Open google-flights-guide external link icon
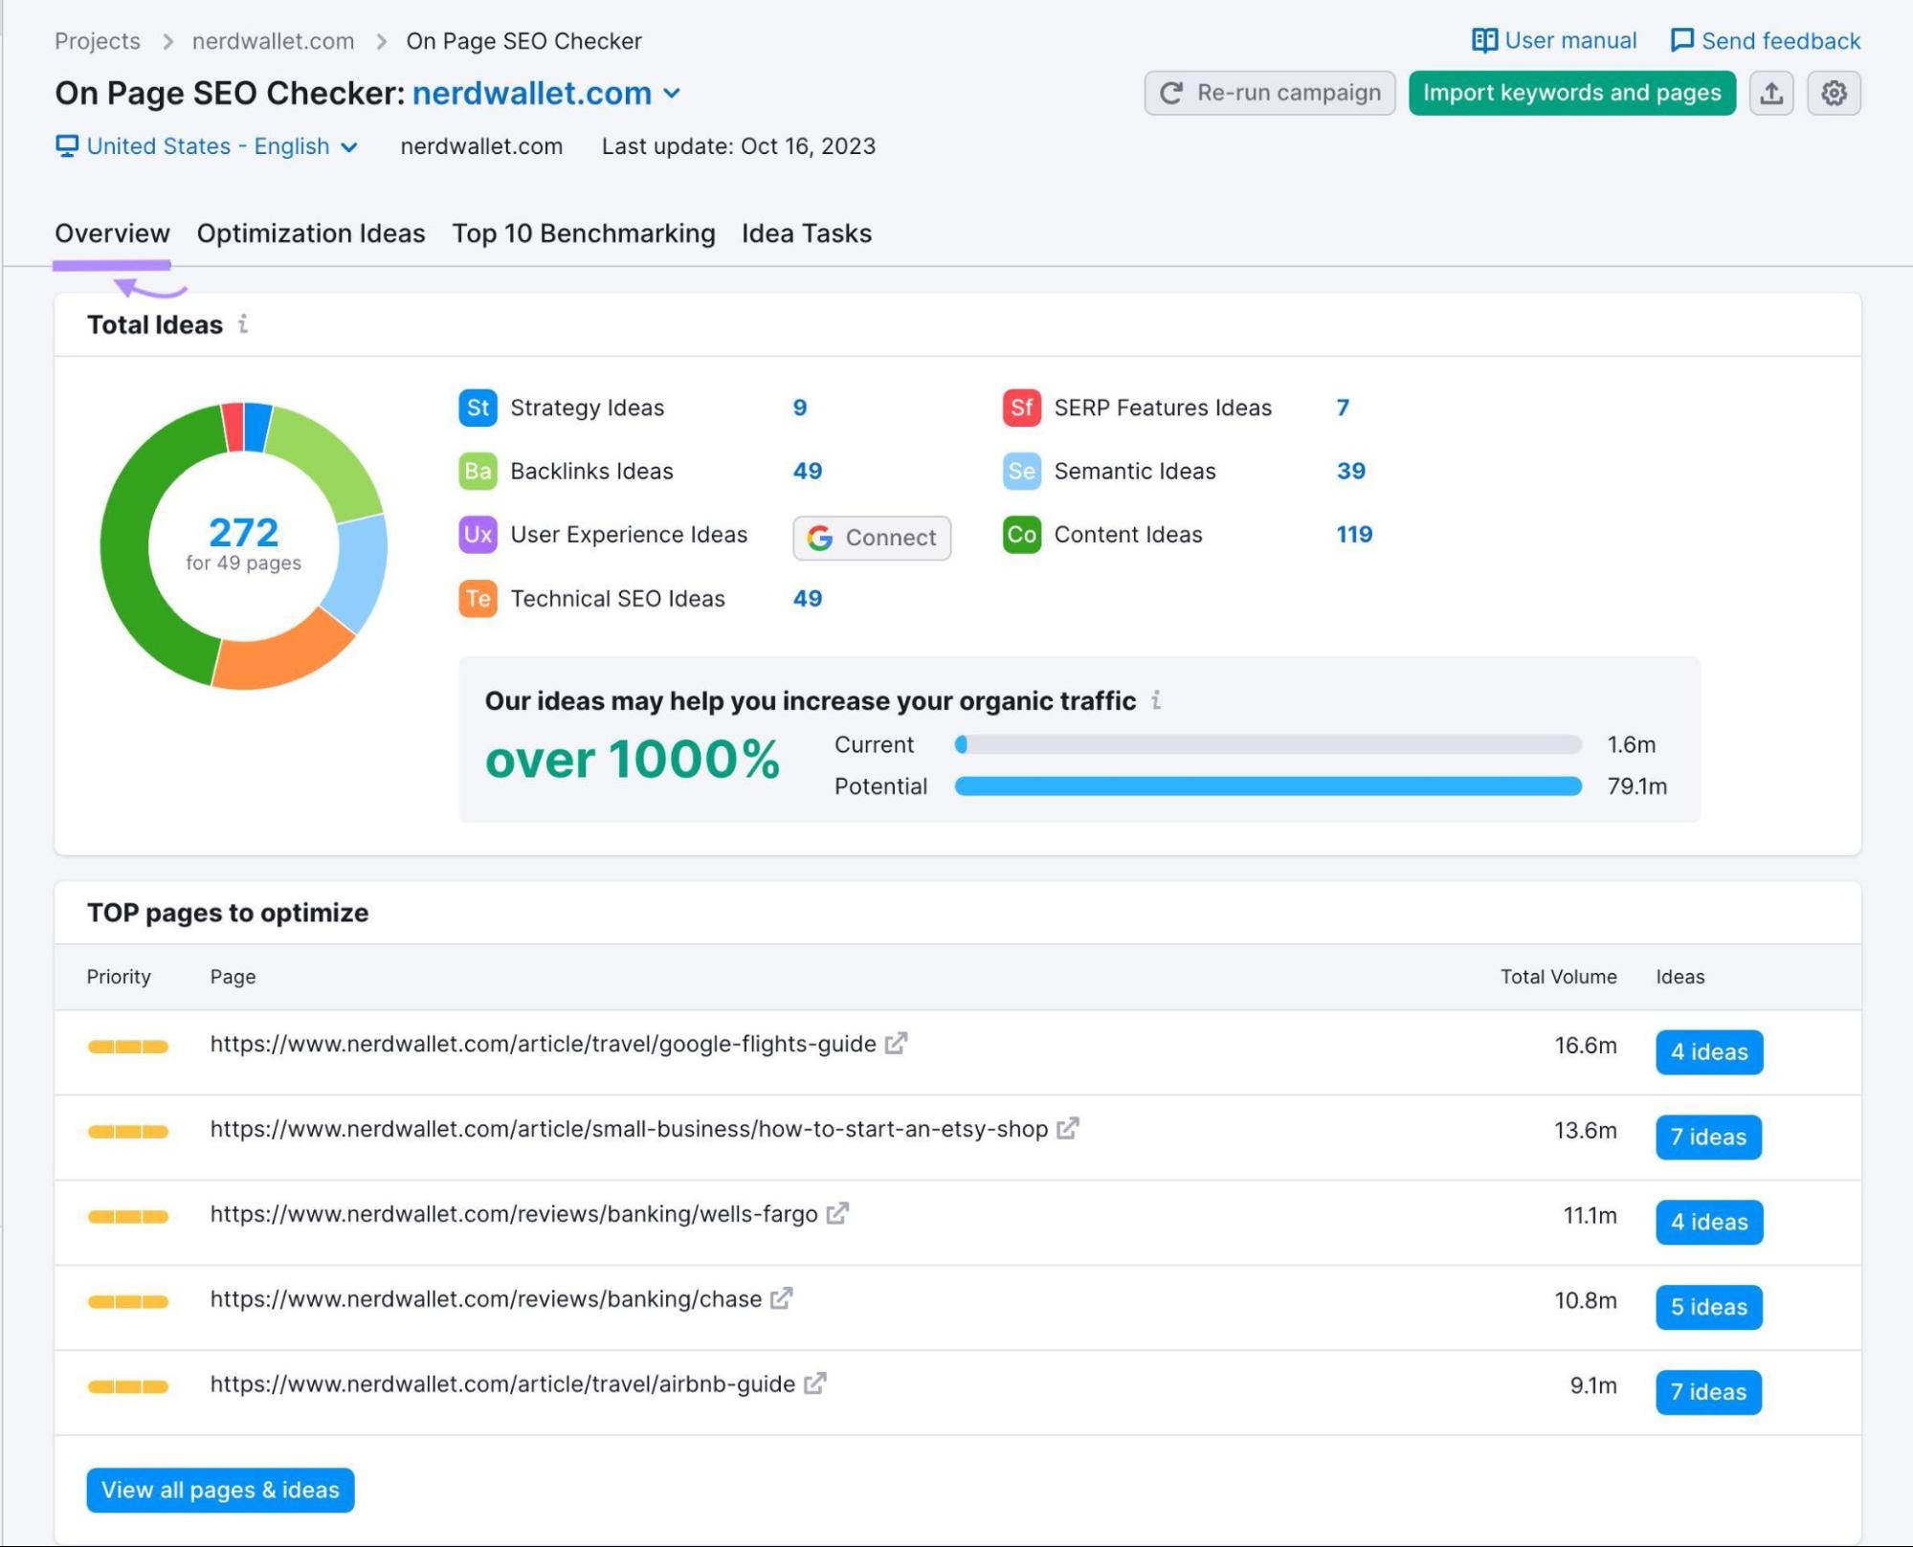1913x1547 pixels. [896, 1043]
